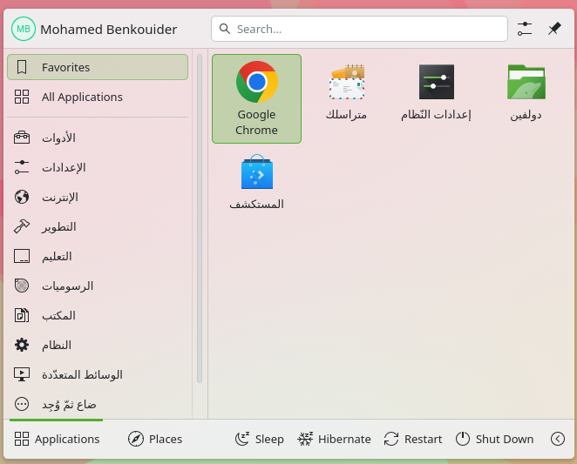
Task: Pin the launcher open
Action: pyautogui.click(x=554, y=29)
